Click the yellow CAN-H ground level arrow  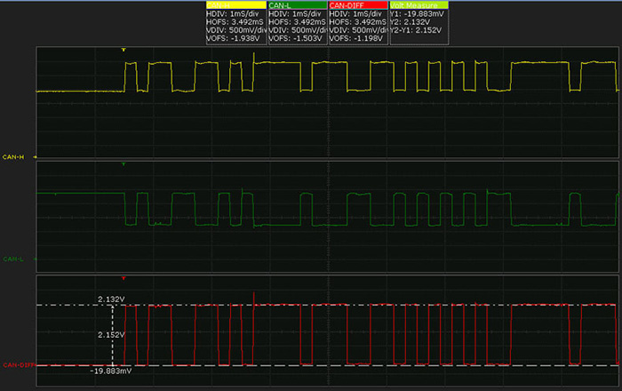[x=35, y=156]
